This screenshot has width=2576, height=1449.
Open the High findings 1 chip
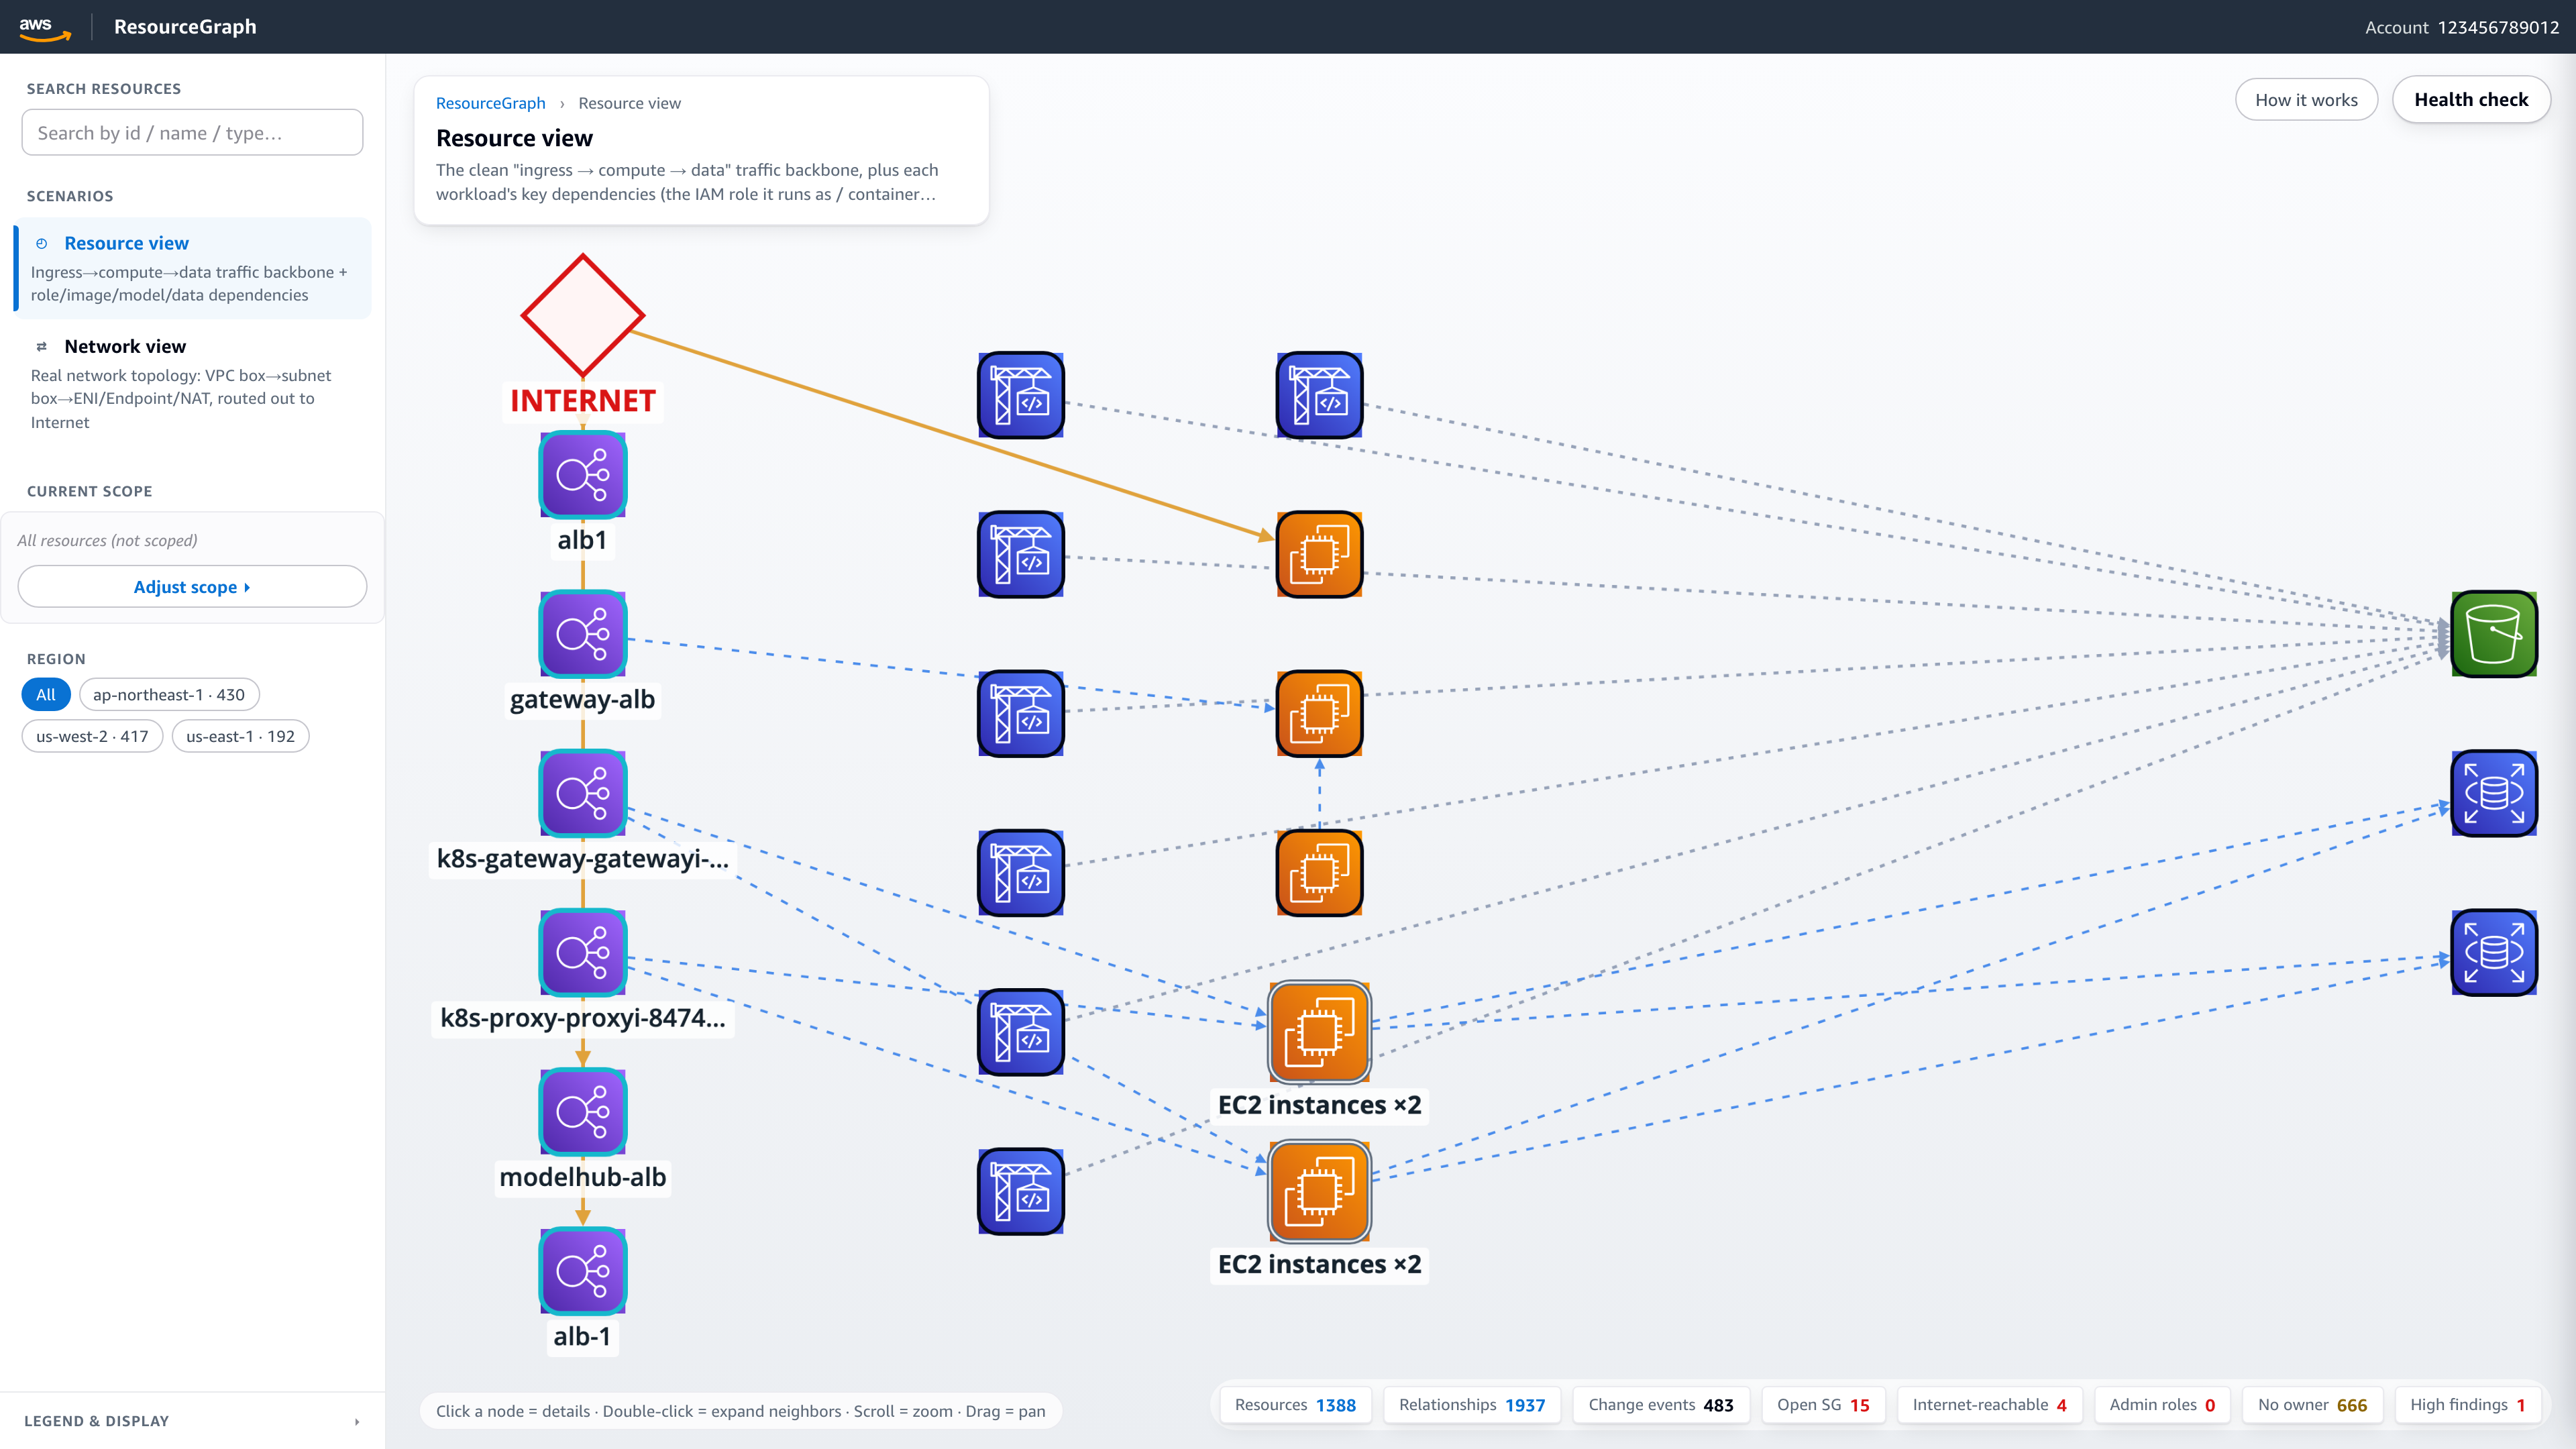coord(2467,1405)
